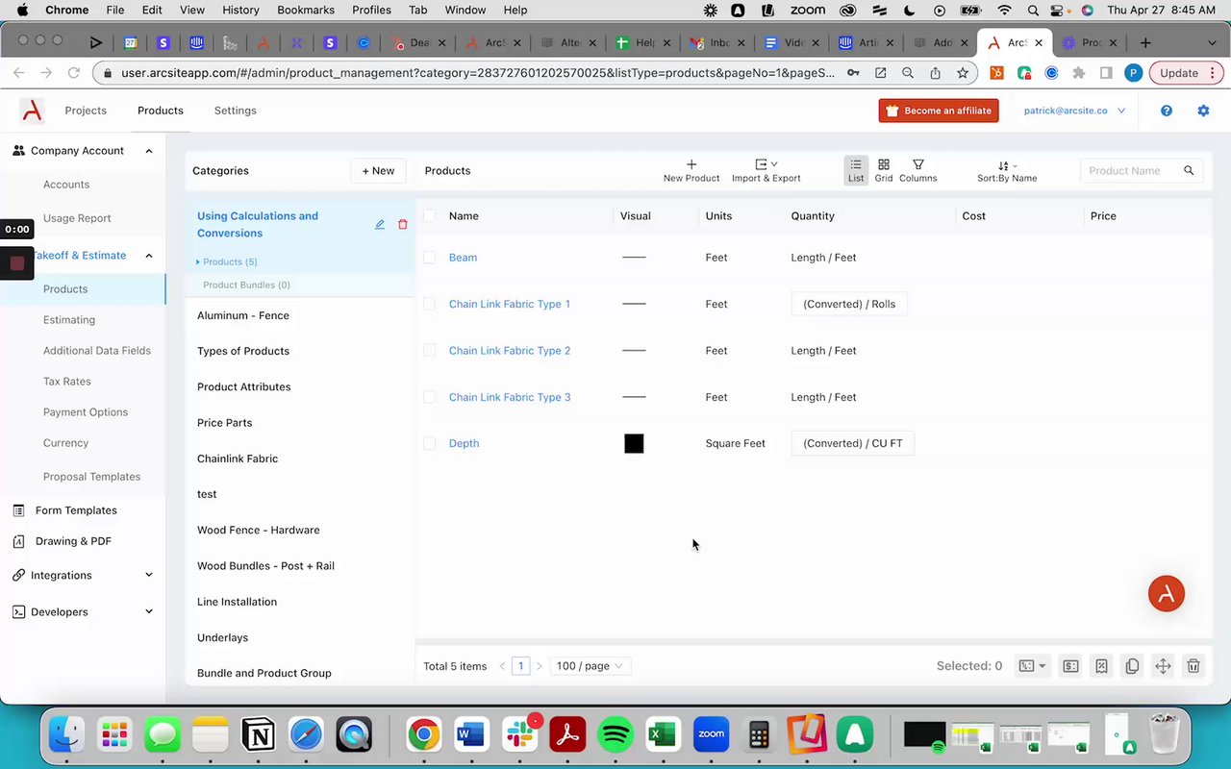Move selected products icon
This screenshot has height=769, width=1231.
1163,666
